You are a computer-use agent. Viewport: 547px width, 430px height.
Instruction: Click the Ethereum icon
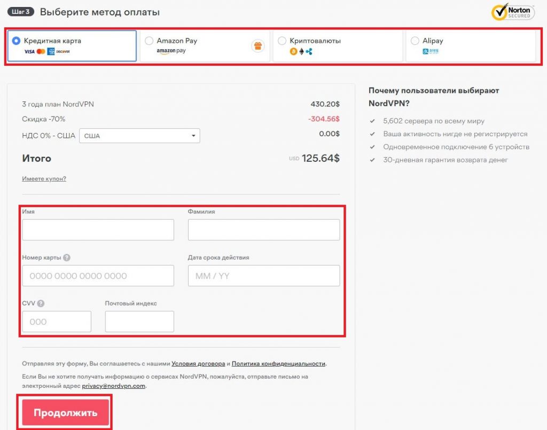pyautogui.click(x=301, y=52)
